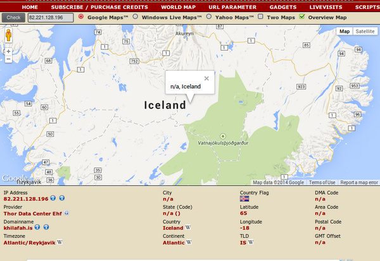Image resolution: width=380 pixels, height=261 pixels.
Task: Click the 82.221.128.196 IP address value
Action: pyautogui.click(x=26, y=199)
